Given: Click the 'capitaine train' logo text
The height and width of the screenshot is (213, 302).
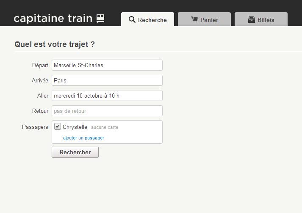Looking at the screenshot, I should 53,18.
